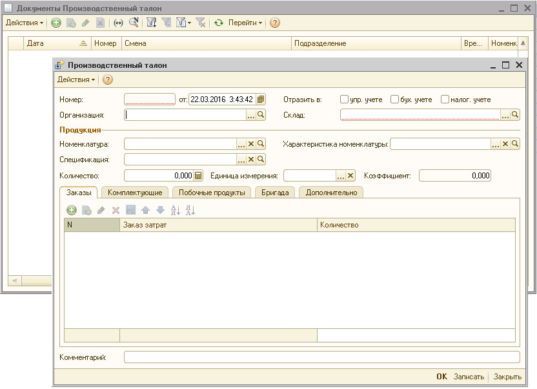Check the налог. учете checkbox

(x=445, y=100)
